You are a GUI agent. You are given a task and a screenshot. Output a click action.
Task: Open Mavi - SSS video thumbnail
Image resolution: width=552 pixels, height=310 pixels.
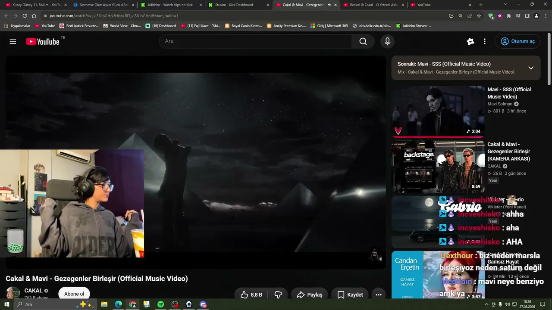(438, 111)
